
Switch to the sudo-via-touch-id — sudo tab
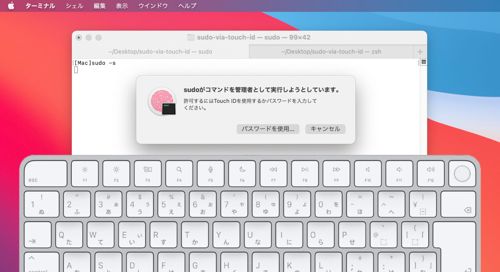click(x=160, y=52)
